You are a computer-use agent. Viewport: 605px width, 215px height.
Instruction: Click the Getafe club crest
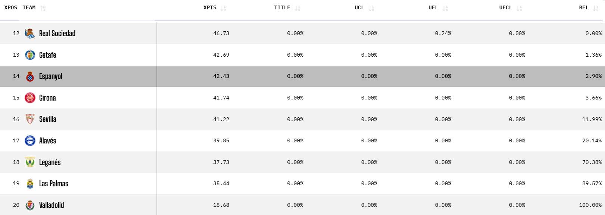coord(30,55)
